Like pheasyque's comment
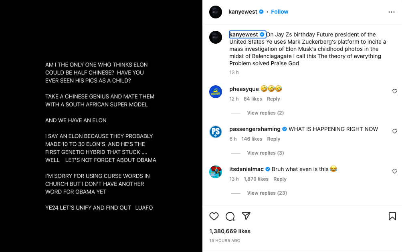The width and height of the screenshot is (402, 252). click(x=395, y=91)
